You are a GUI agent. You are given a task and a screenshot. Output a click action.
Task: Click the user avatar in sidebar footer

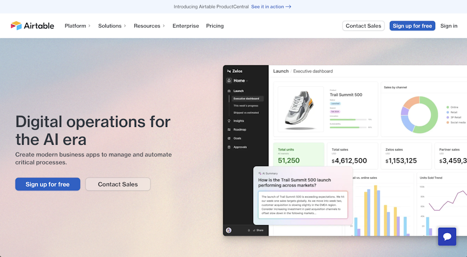point(229,230)
